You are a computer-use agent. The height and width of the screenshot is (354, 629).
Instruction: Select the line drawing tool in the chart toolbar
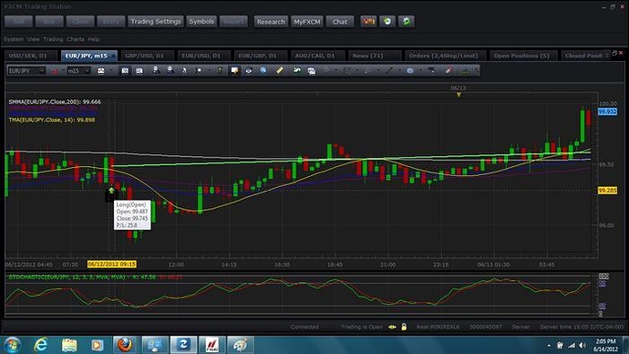coord(389,70)
